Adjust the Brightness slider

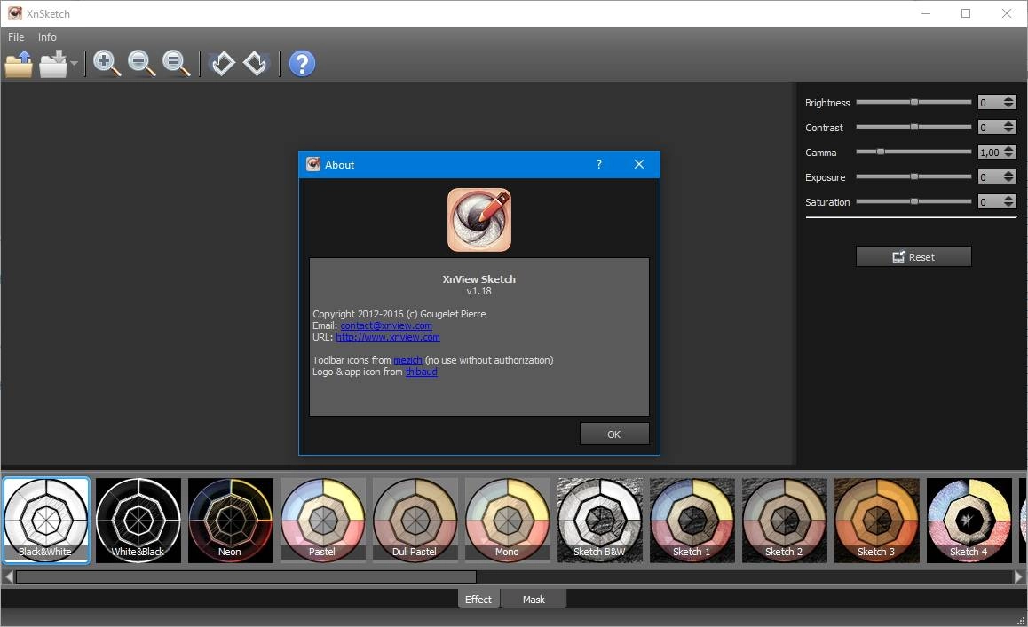[913, 102]
